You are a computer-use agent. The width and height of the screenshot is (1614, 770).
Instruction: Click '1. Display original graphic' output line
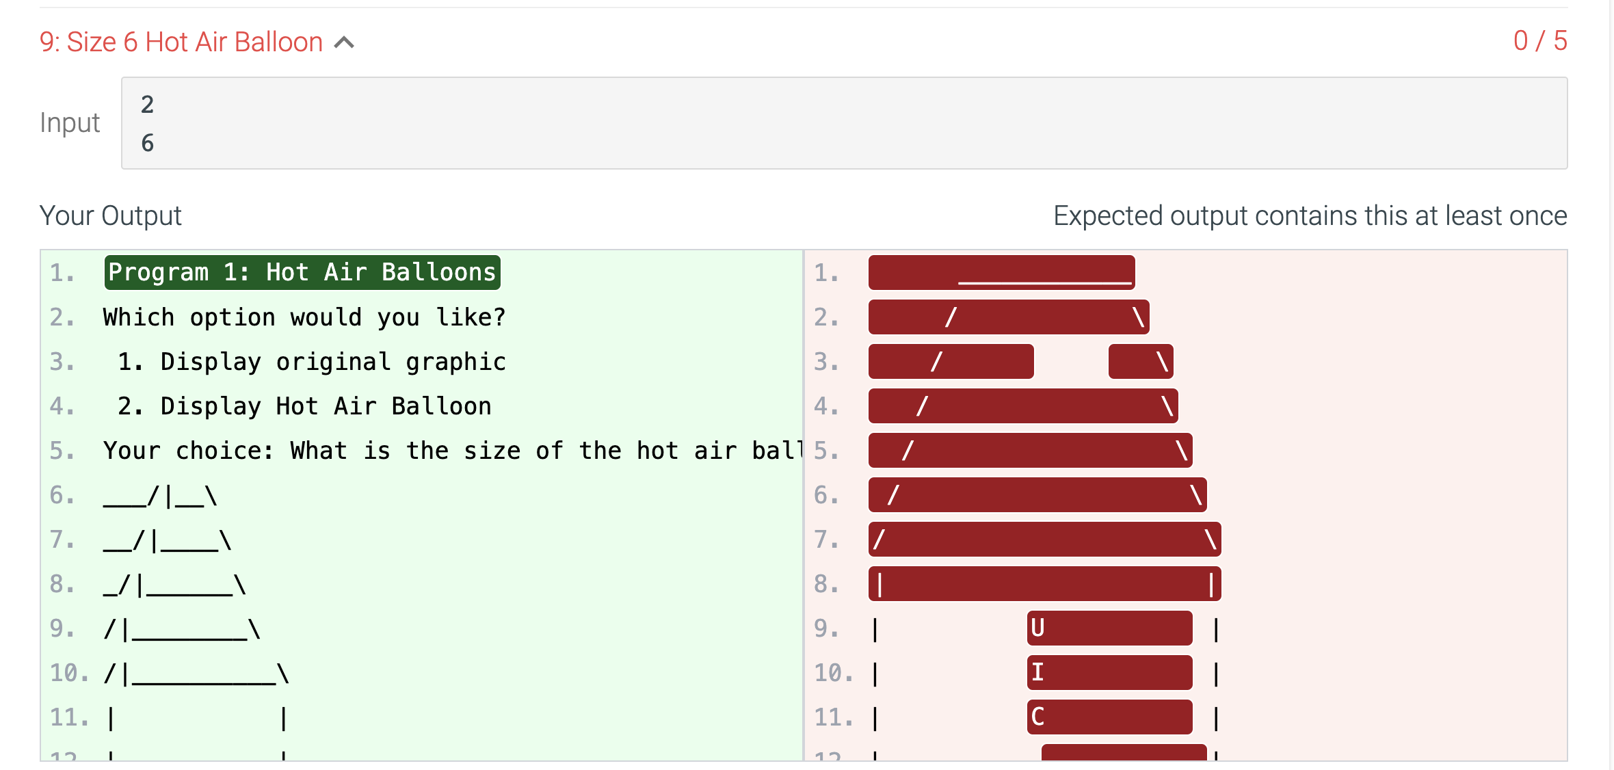coord(312,362)
